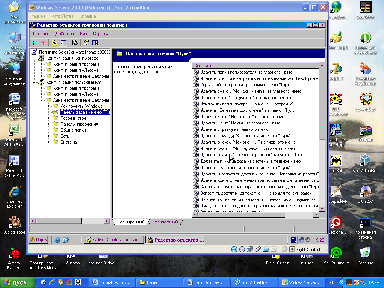Open Microsoft Office Excel desktop shortcut

coord(14,135)
